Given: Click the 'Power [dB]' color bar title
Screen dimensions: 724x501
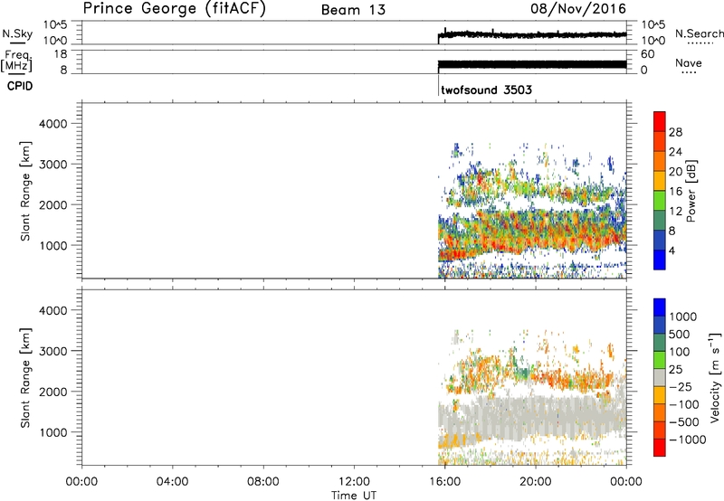Looking at the screenshot, I should tap(691, 191).
